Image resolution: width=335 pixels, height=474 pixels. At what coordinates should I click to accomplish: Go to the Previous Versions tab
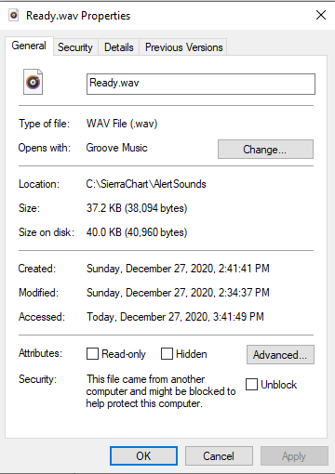point(183,47)
